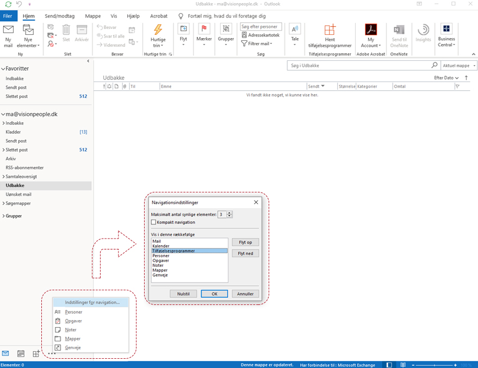478x368 pixels.
Task: Open the Business Central menu
Action: point(446,35)
